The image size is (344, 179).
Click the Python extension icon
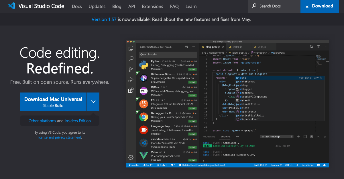(x=144, y=65)
